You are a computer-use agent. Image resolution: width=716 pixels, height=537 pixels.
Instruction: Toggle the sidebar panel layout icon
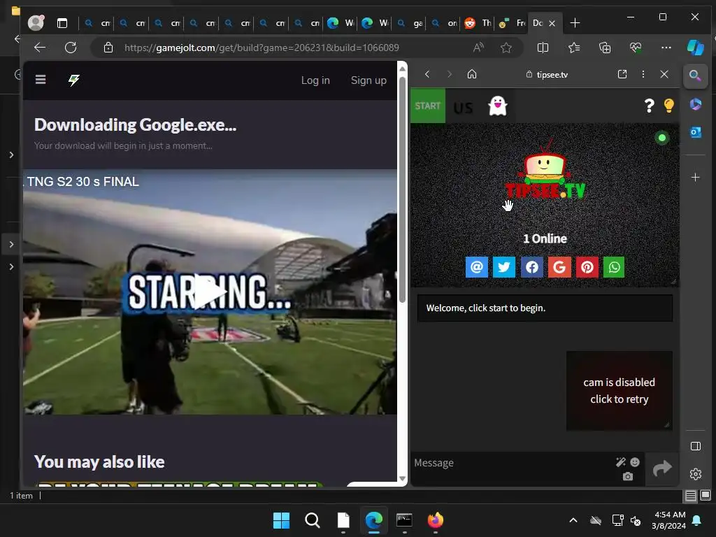click(696, 446)
